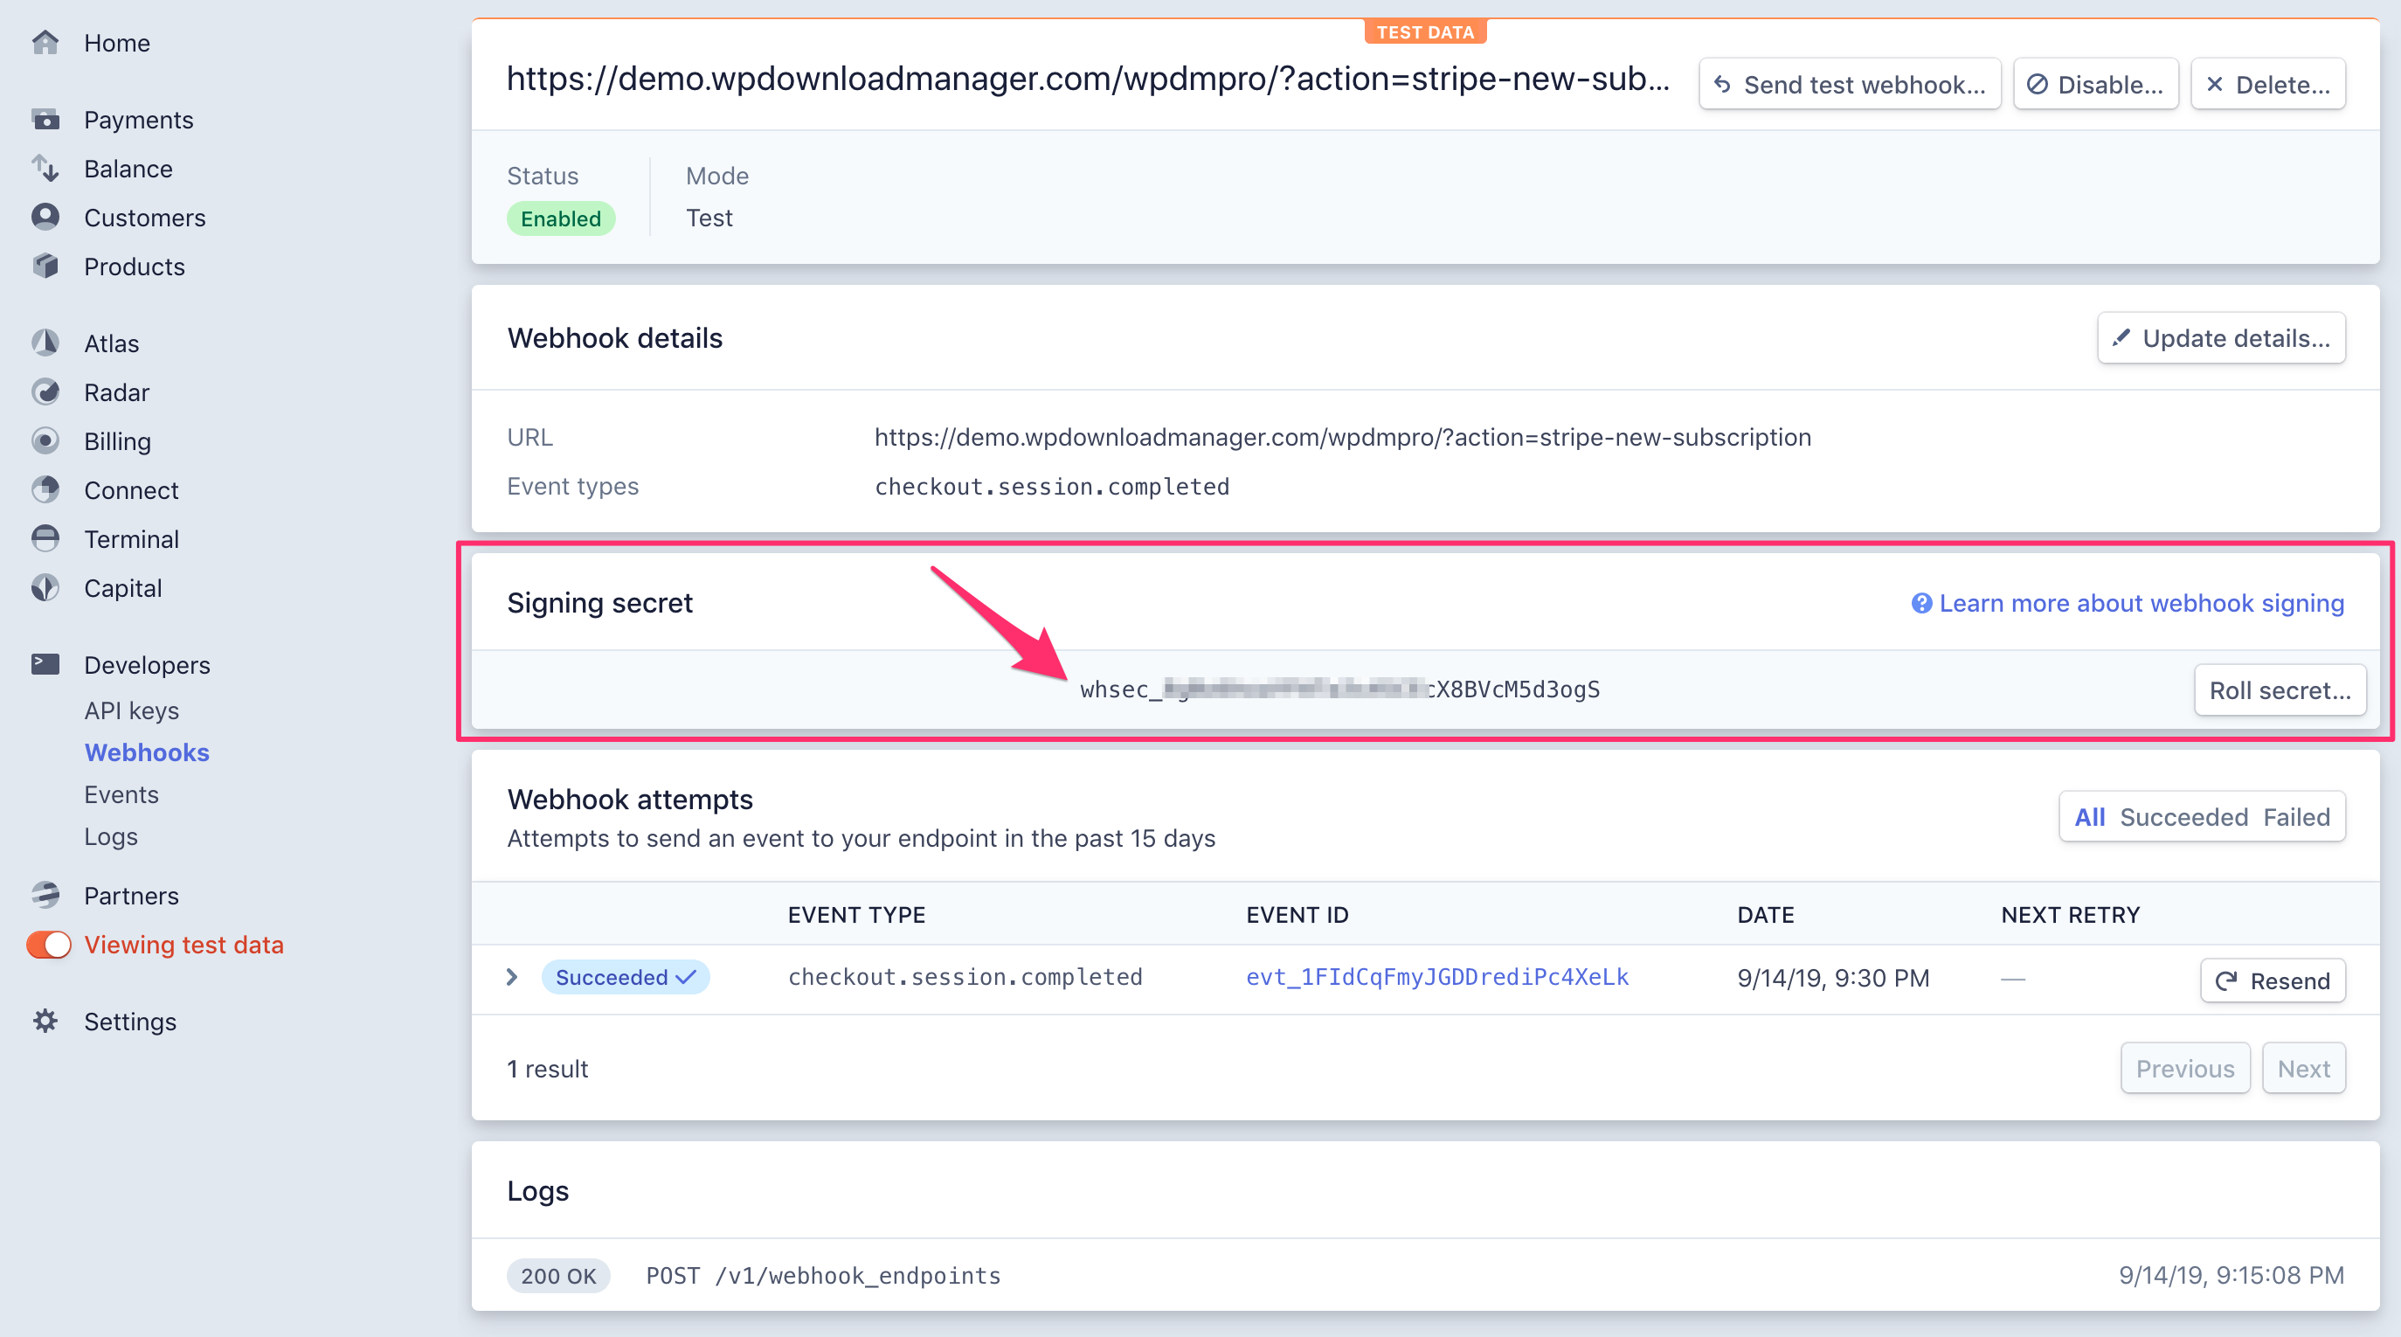Screen dimensions: 2401x1337
Task: Click the Disable endpoint button
Action: (x=2095, y=84)
